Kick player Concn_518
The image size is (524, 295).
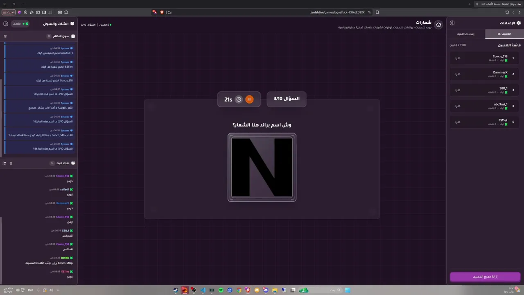point(457,58)
